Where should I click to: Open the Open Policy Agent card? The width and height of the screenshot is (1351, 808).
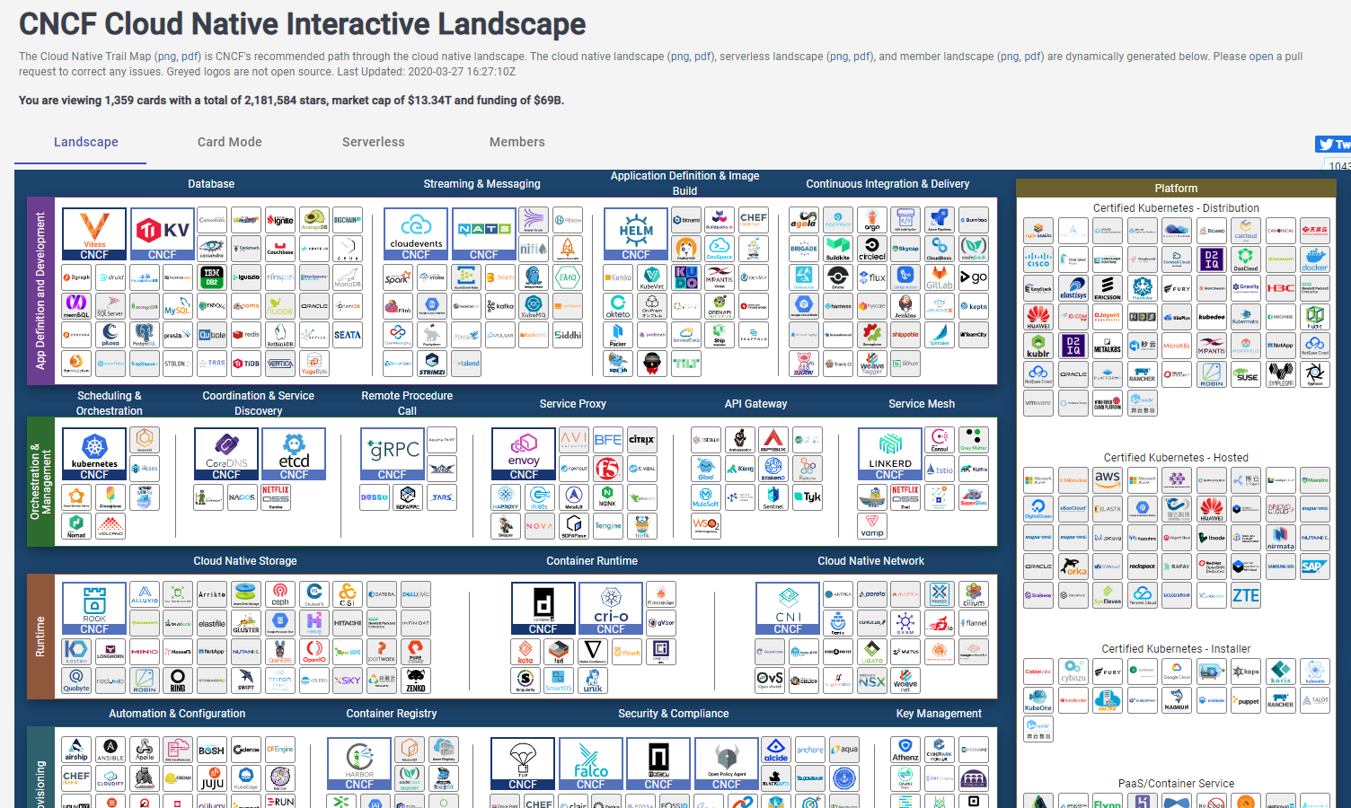click(x=727, y=764)
